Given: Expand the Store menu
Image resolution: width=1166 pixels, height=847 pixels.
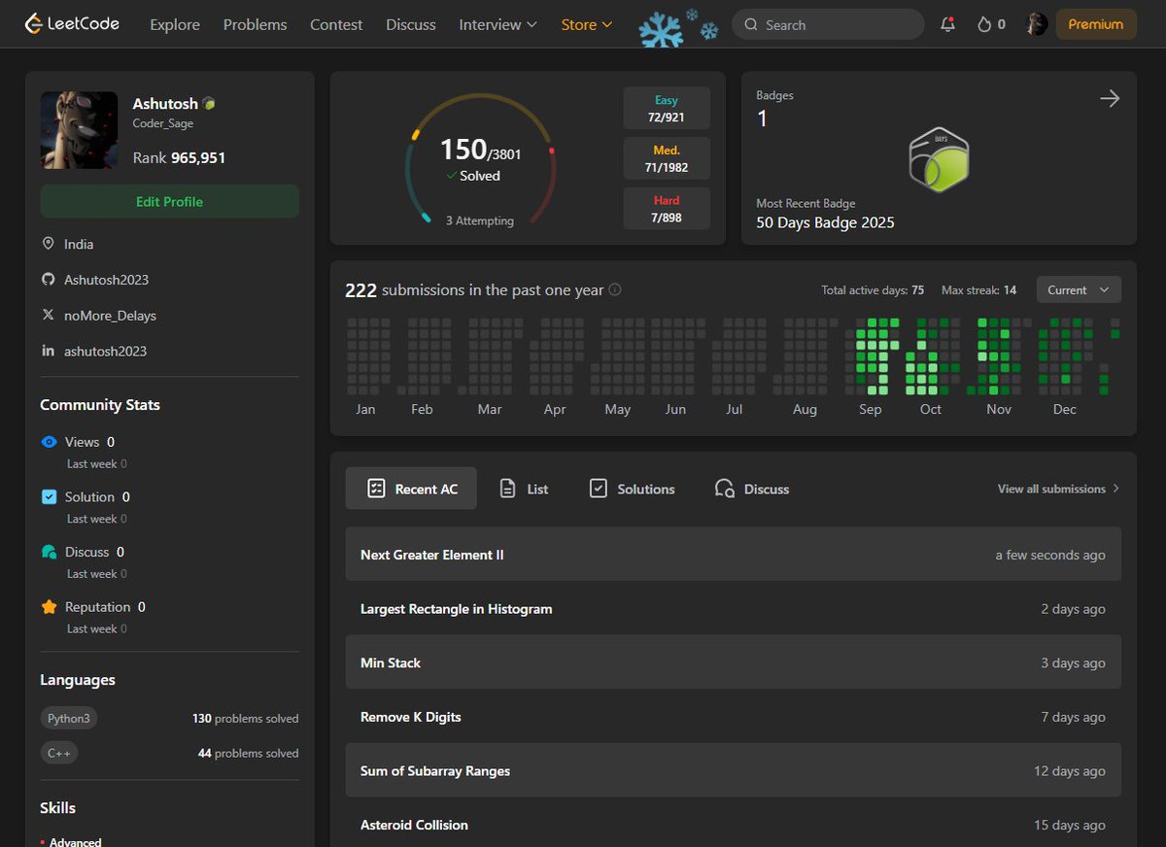Looking at the screenshot, I should click(x=587, y=24).
